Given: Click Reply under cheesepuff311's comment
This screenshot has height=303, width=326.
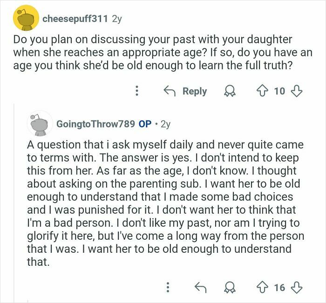Looking at the screenshot, I should click(x=187, y=91).
